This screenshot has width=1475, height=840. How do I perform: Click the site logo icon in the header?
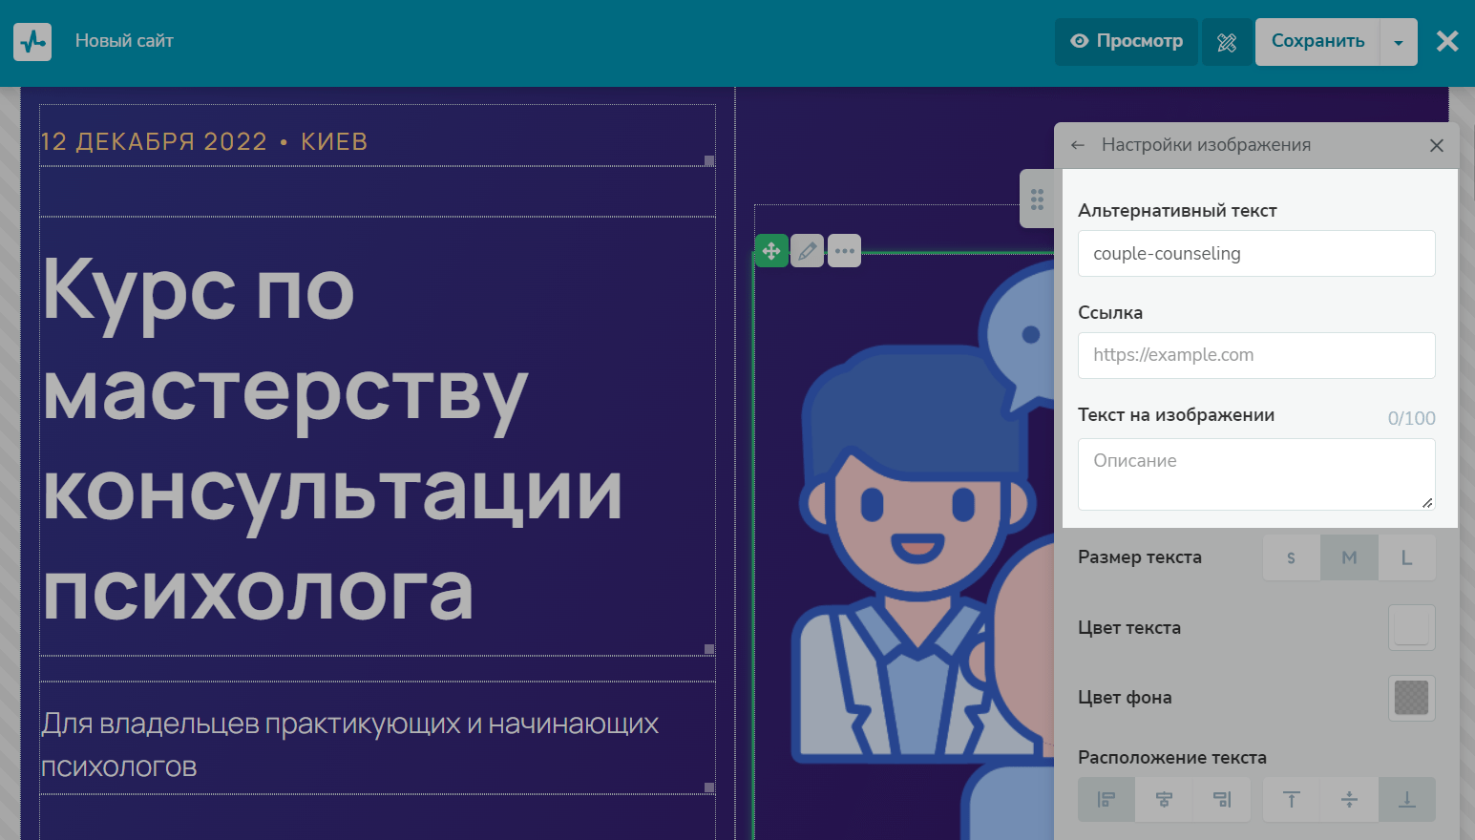pyautogui.click(x=32, y=42)
